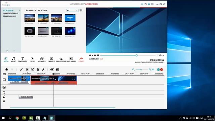Click the timeline playhead marker
The width and height of the screenshot is (215, 121).
coord(54,74)
